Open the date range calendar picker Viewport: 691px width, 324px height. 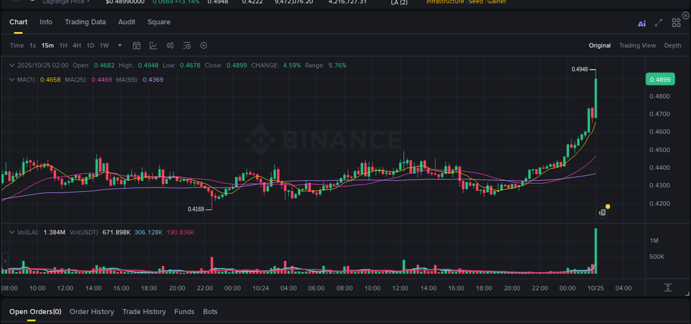pyautogui.click(x=137, y=45)
